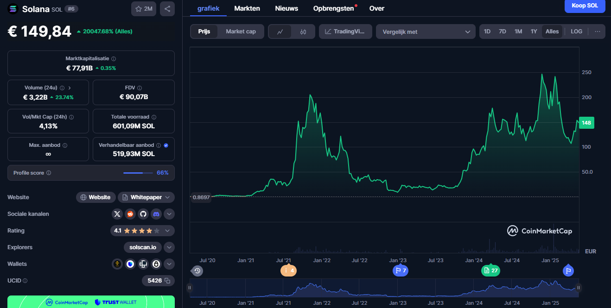This screenshot has height=308, width=611.
Task: Switch chart to line view
Action: click(x=280, y=31)
